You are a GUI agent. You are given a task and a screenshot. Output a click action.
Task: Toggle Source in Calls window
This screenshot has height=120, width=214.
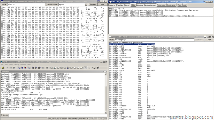[x=127, y=5]
